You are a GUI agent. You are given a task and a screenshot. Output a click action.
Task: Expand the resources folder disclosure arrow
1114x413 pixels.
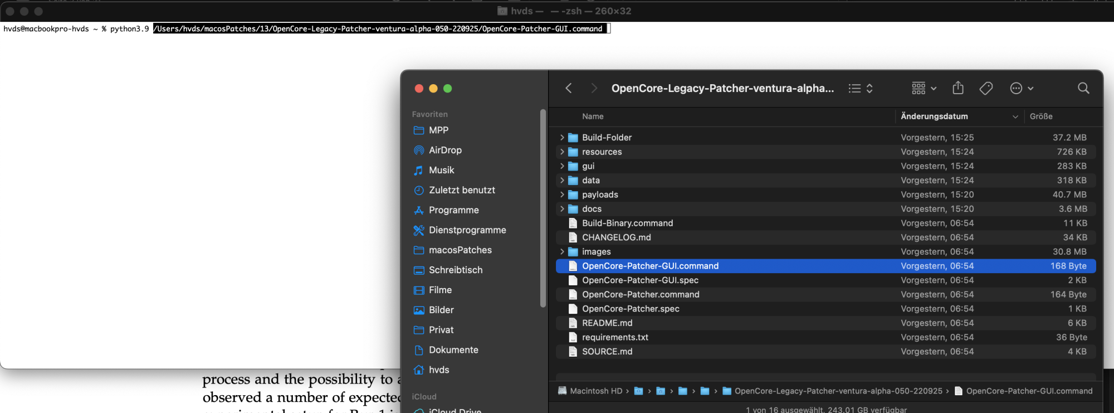[562, 152]
